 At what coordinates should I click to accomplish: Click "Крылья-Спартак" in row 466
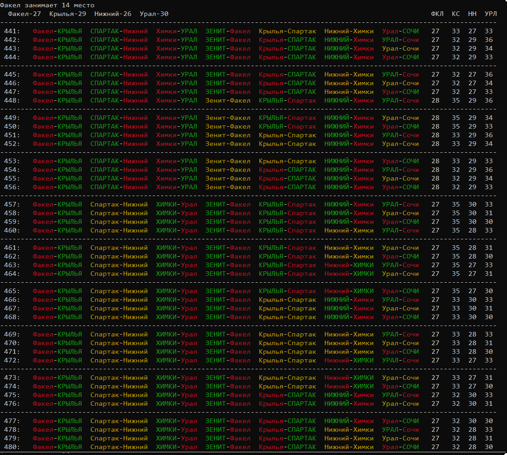pos(287,300)
